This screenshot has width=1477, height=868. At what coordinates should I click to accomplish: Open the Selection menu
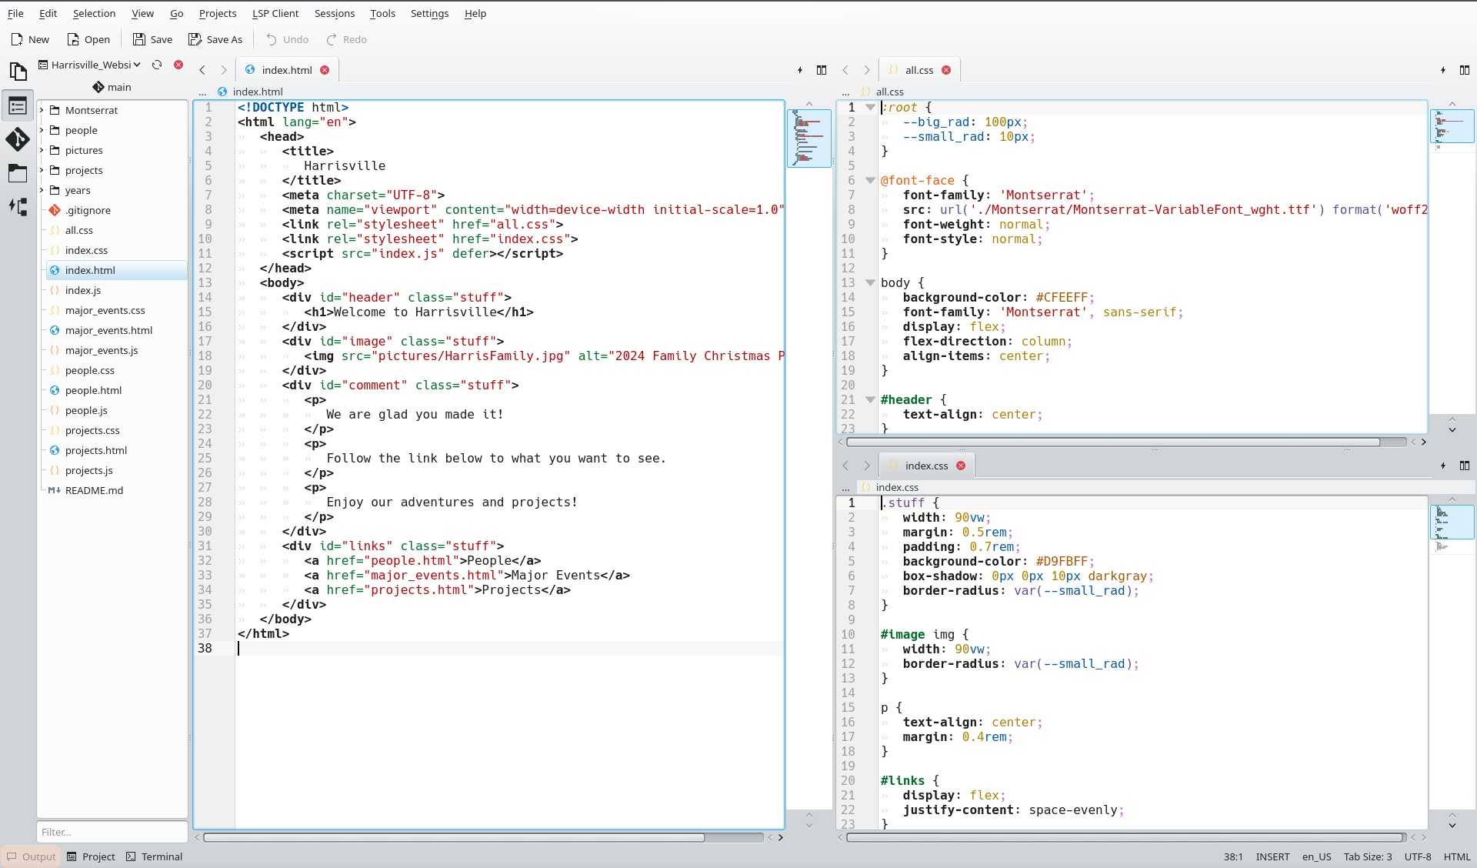tap(94, 13)
